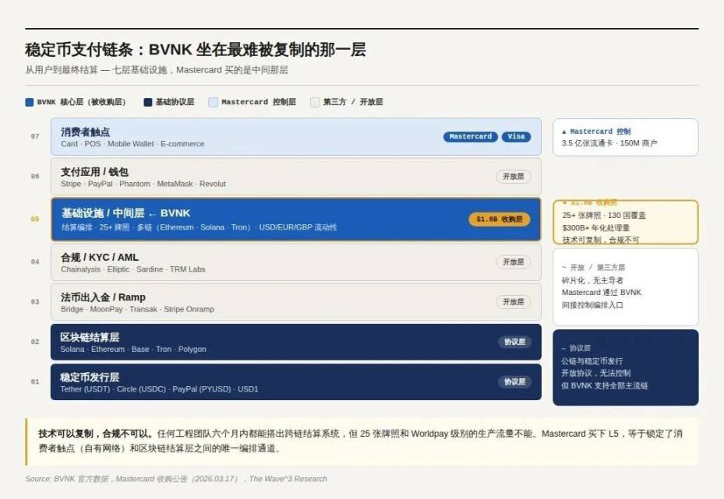Click the Visa badge in 消费者触点 row

(516, 137)
